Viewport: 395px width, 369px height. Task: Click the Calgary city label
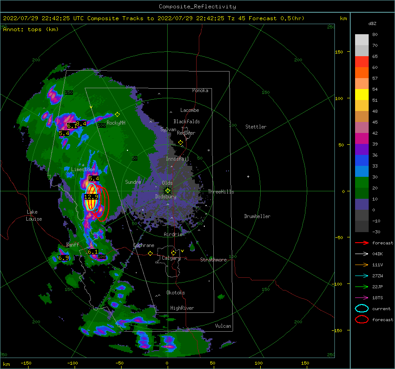click(171, 258)
